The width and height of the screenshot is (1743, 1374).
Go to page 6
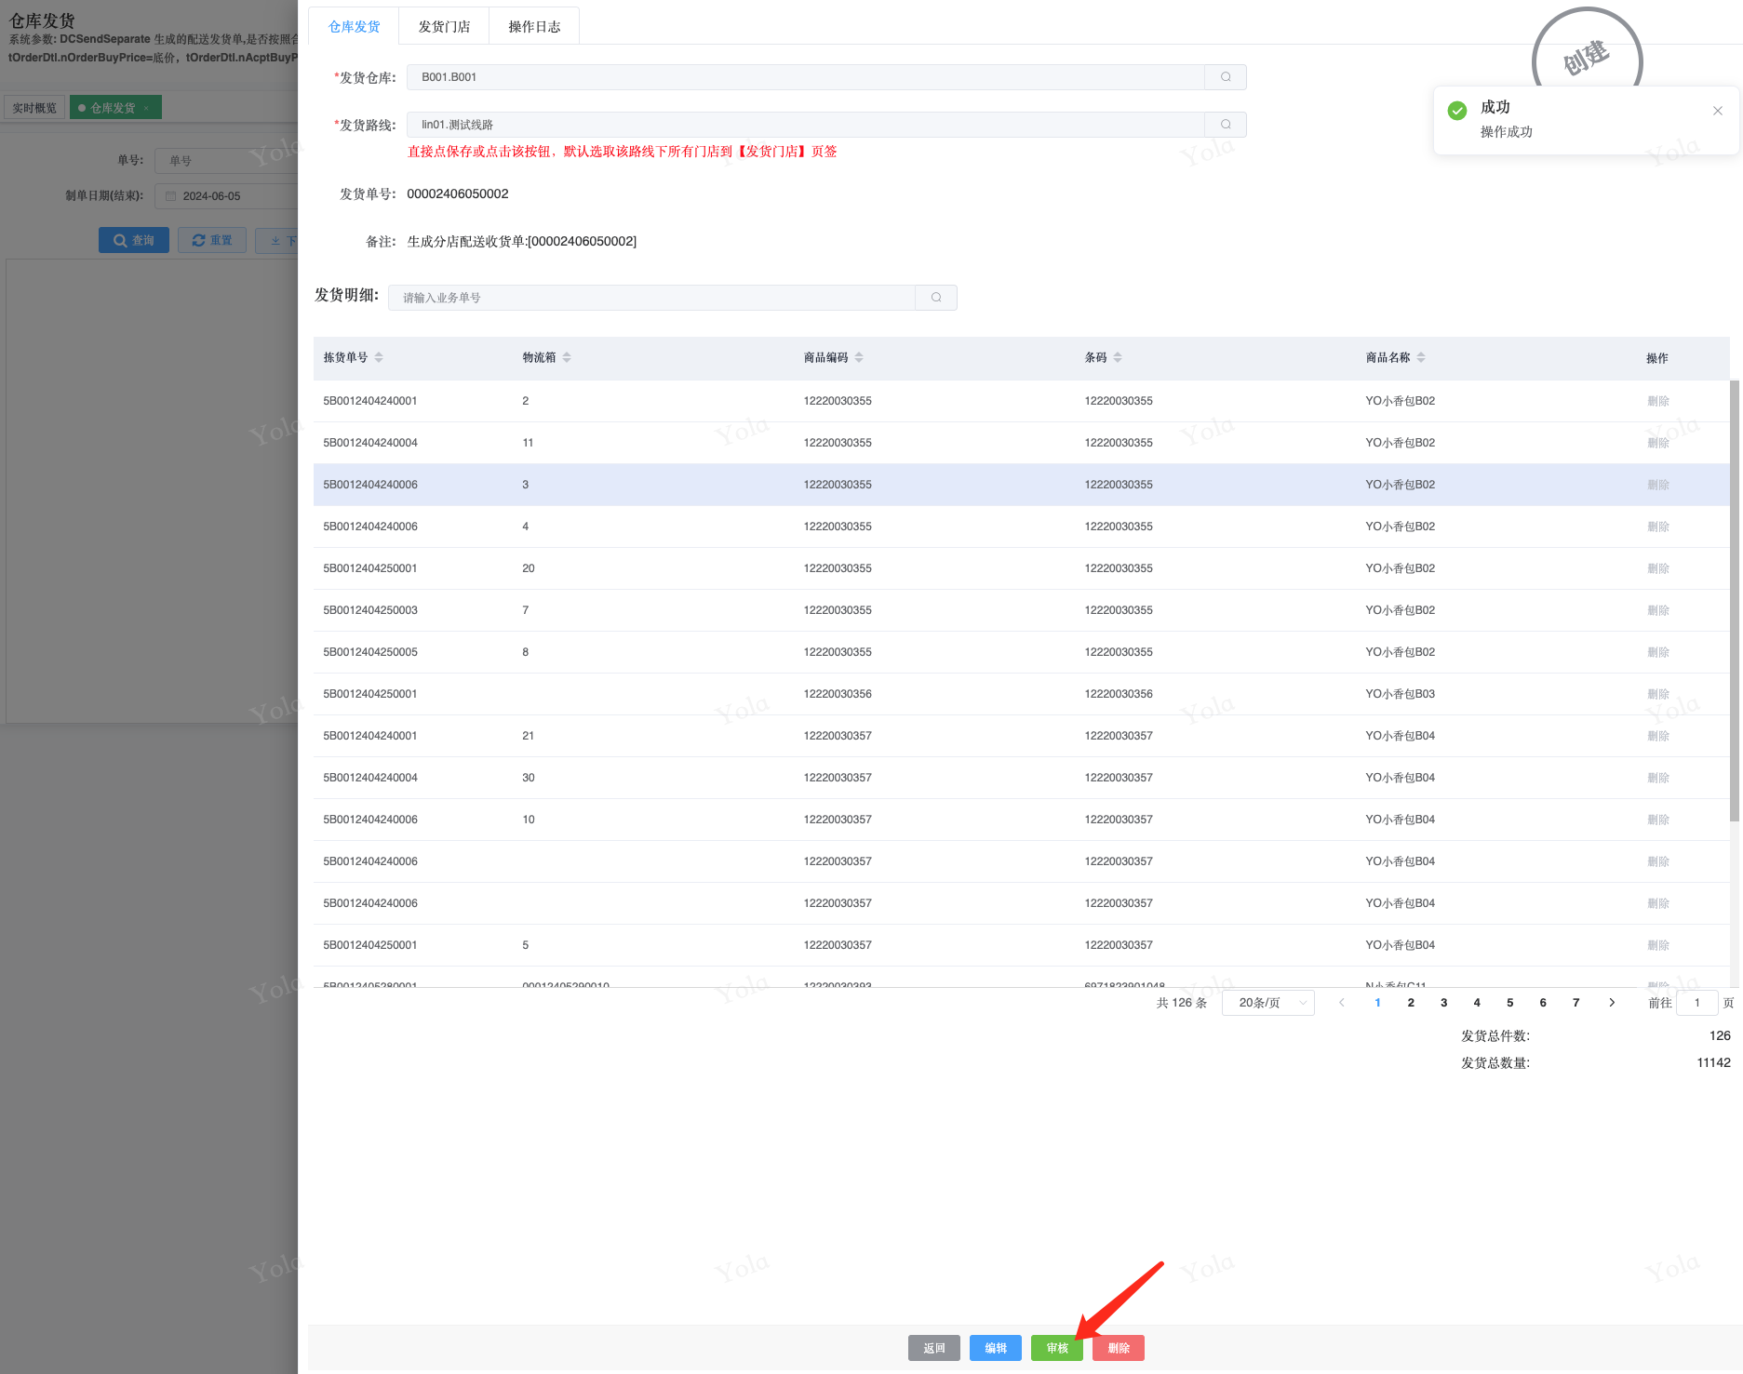[1543, 1003]
